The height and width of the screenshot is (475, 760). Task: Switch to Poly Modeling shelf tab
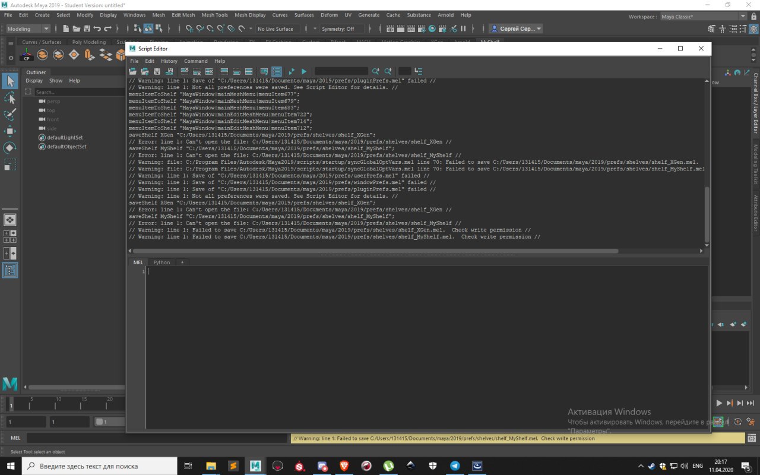click(x=89, y=42)
